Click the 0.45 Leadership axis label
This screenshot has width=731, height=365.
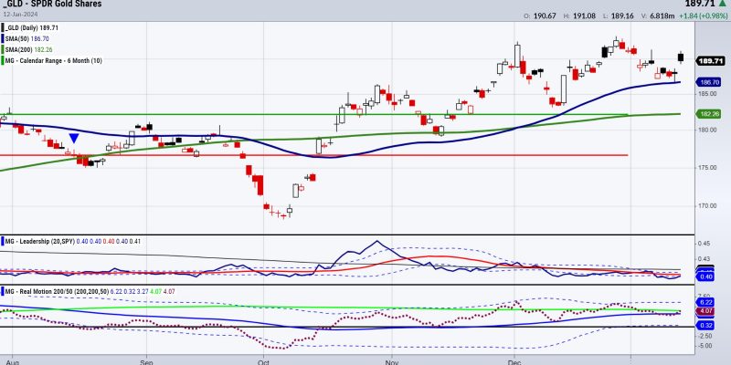(x=705, y=244)
